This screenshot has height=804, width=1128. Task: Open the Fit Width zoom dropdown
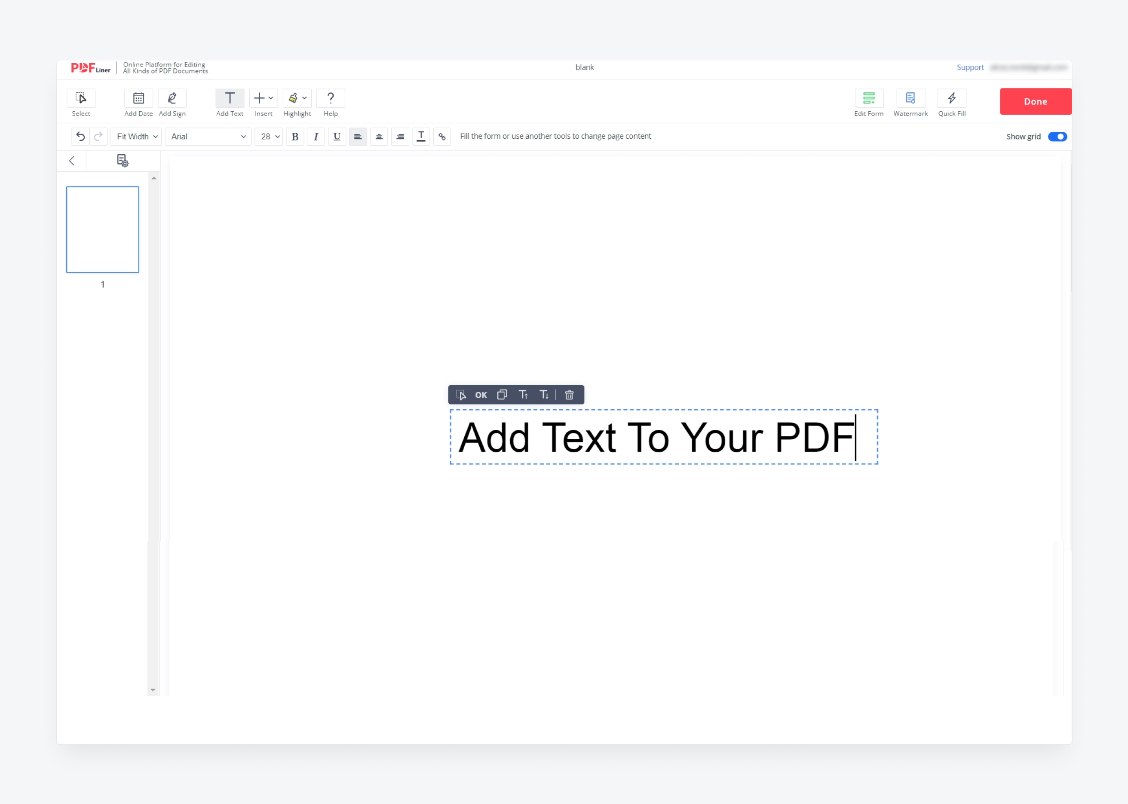point(135,136)
